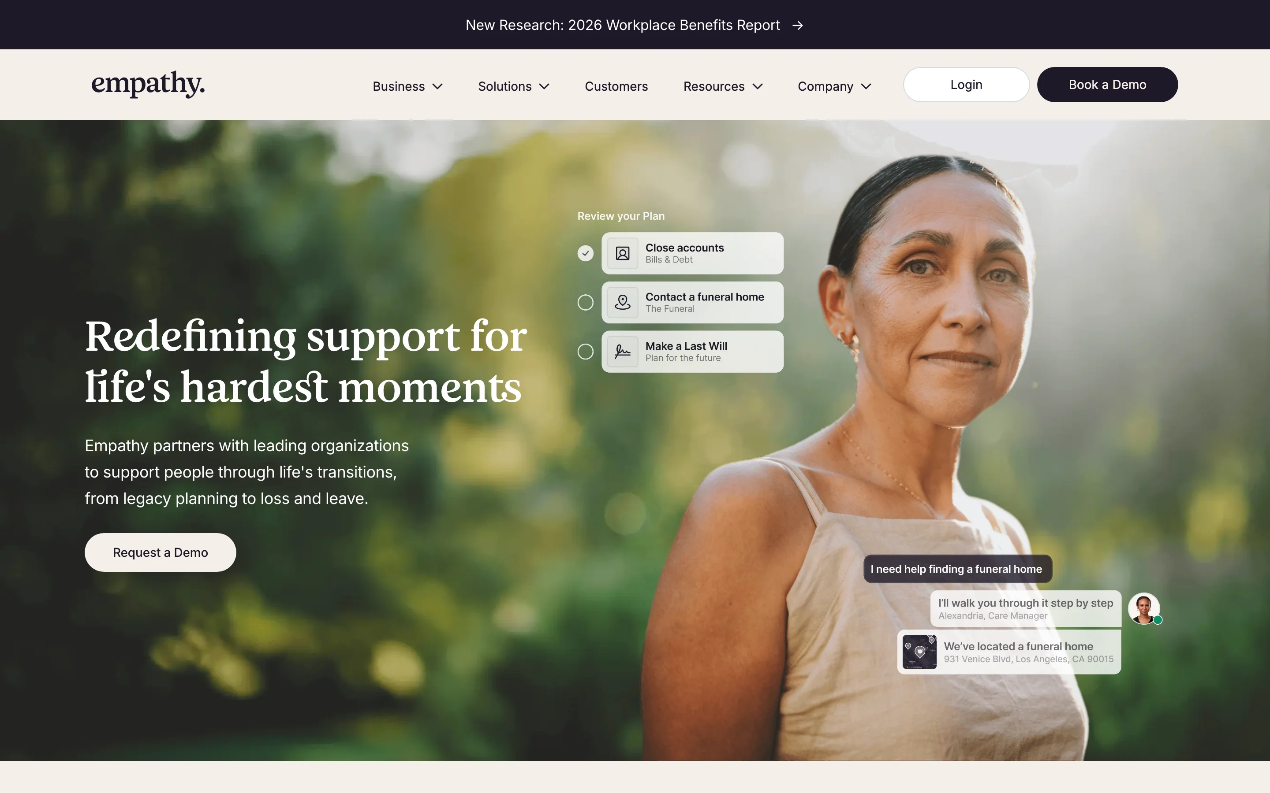Click Alexandria's care manager avatar

pos(1143,608)
